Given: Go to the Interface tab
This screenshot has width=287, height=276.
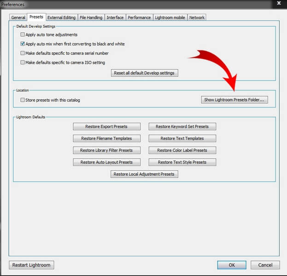Looking at the screenshot, I should (115, 17).
